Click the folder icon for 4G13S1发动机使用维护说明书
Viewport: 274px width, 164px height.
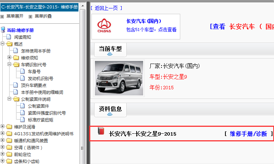(x=10, y=134)
